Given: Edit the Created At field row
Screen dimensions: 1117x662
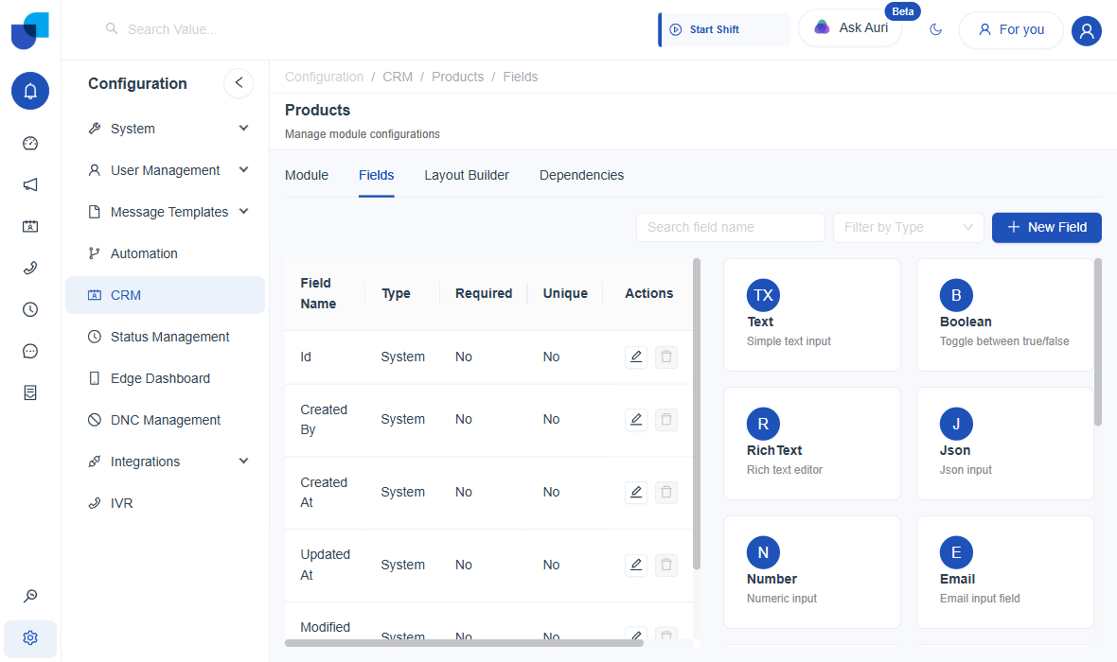Looking at the screenshot, I should [636, 492].
